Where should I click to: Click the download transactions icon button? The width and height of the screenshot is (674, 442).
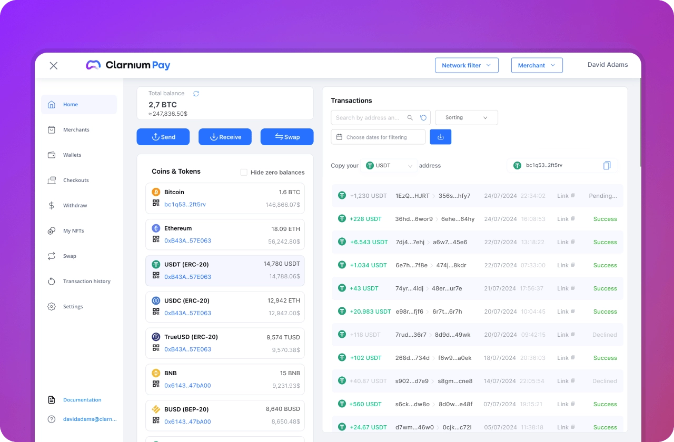[x=441, y=137]
